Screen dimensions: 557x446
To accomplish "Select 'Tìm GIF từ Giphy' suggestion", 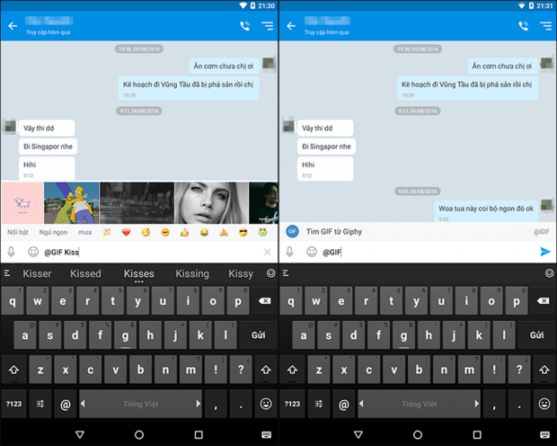I will point(333,231).
